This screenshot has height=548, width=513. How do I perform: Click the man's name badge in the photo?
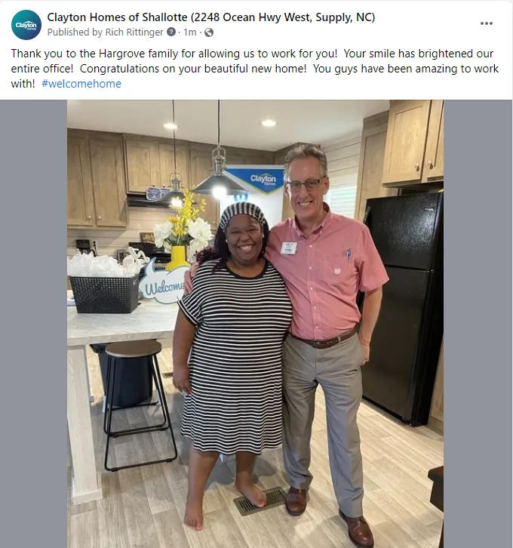tap(289, 248)
